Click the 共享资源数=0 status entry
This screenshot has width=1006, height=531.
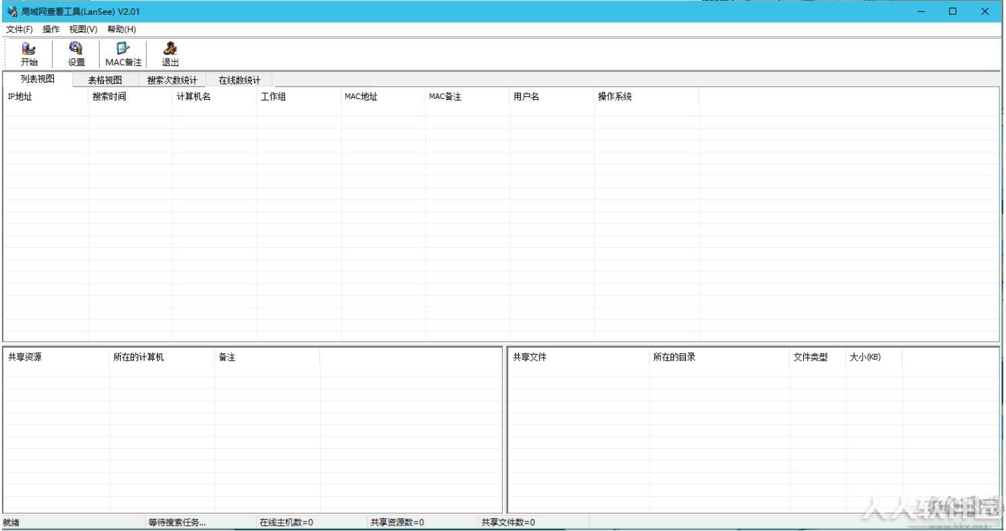coord(398,522)
